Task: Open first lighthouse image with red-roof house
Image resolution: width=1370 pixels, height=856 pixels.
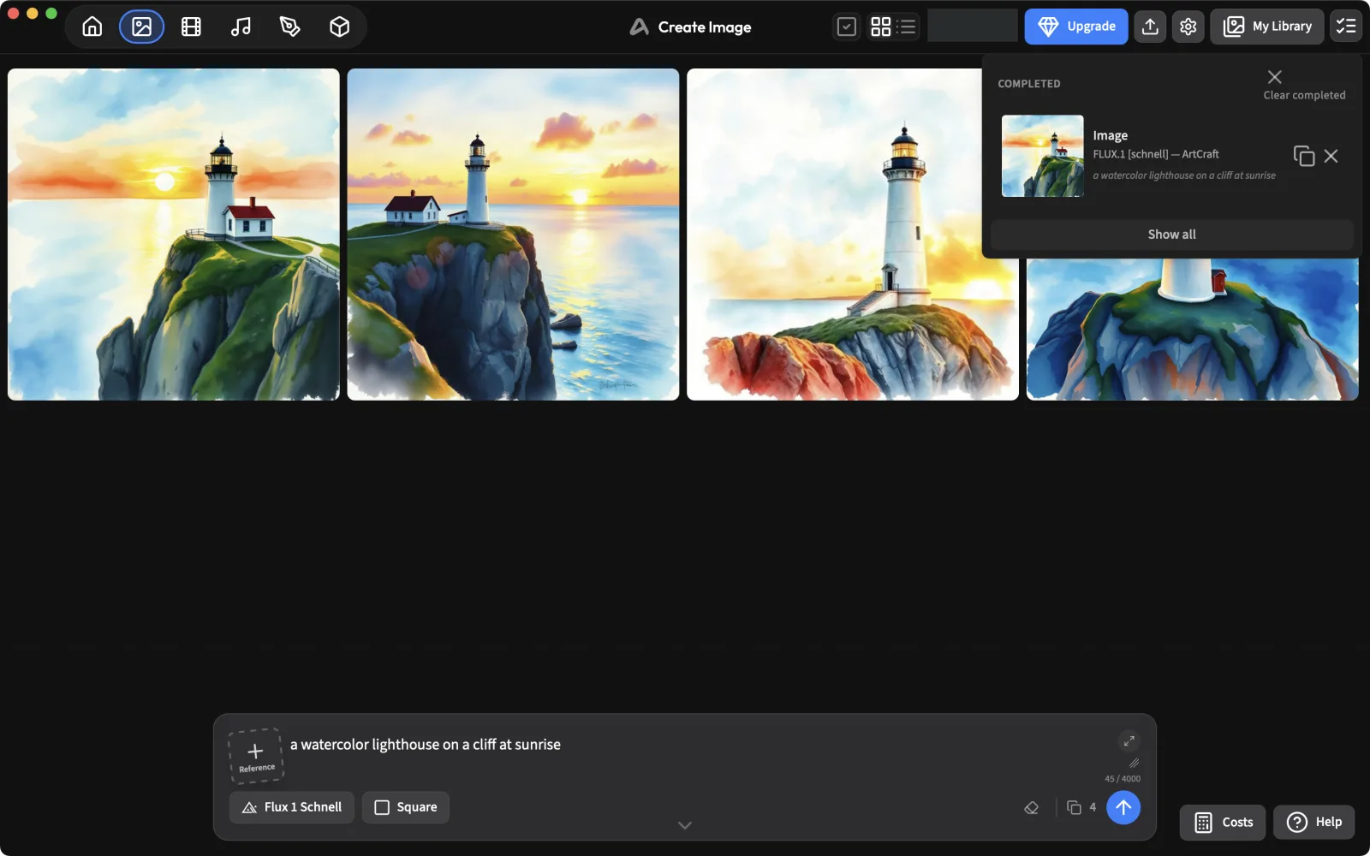Action: [174, 235]
